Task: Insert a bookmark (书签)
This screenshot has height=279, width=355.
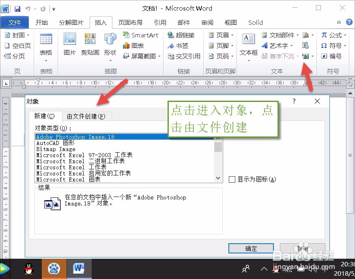Action: 178,45
